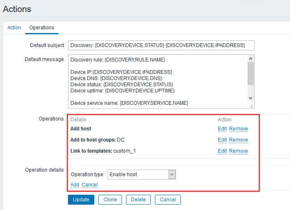
Task: Click the Update button
Action: click(81, 200)
